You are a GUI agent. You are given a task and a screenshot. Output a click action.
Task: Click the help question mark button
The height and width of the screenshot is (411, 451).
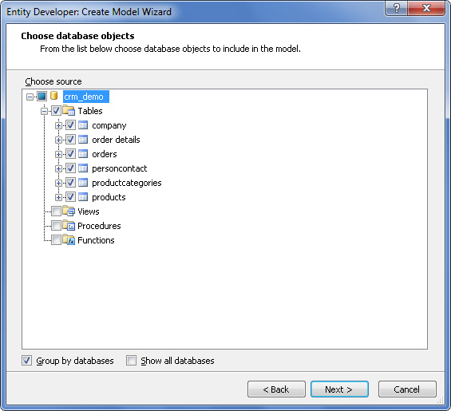click(397, 8)
